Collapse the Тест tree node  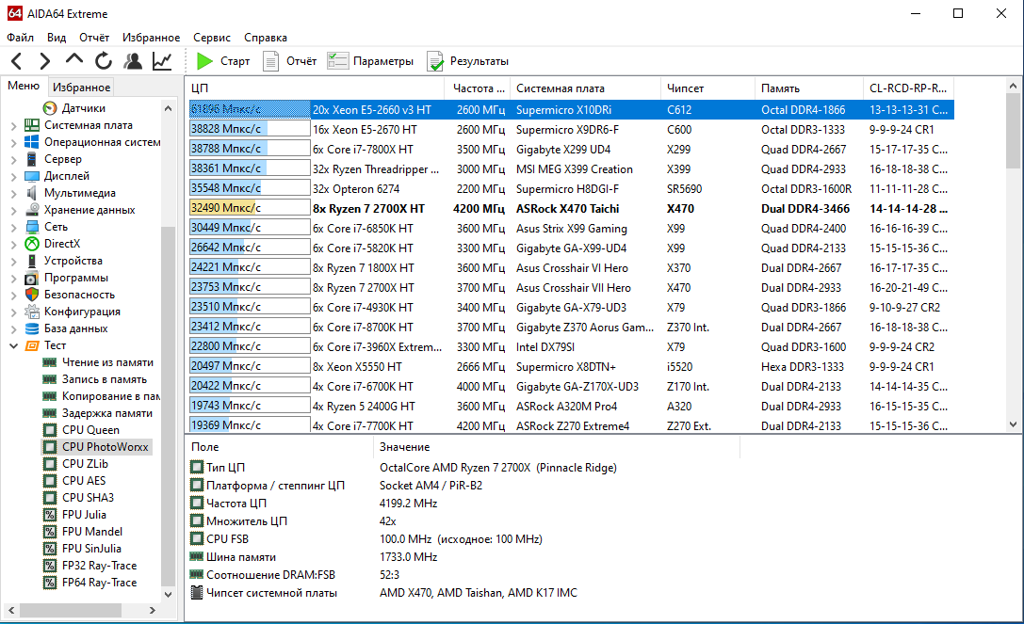click(14, 346)
